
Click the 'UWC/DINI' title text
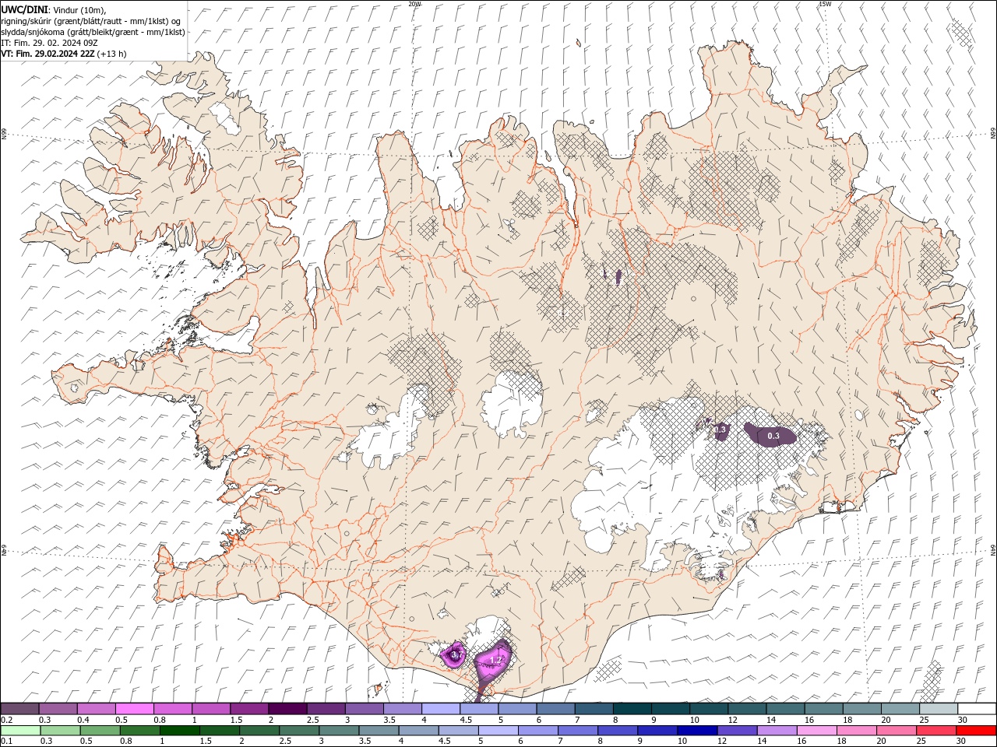(x=25, y=9)
